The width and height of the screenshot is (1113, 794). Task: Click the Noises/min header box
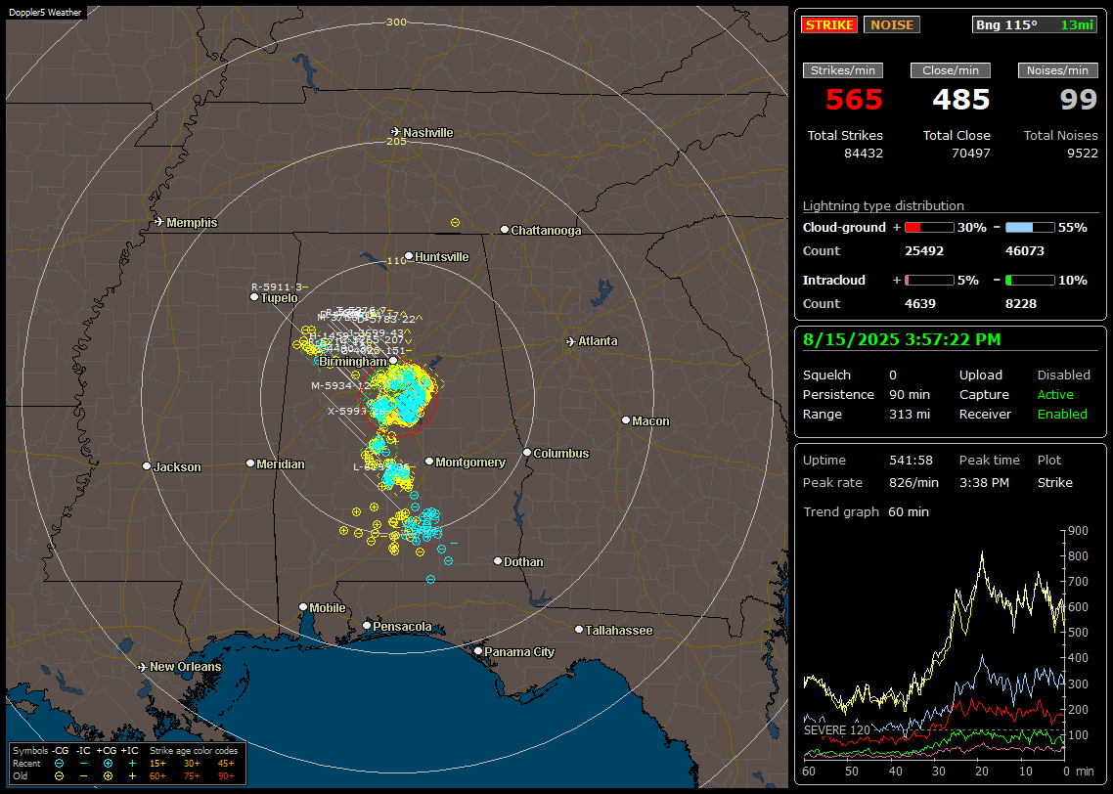coord(1057,70)
